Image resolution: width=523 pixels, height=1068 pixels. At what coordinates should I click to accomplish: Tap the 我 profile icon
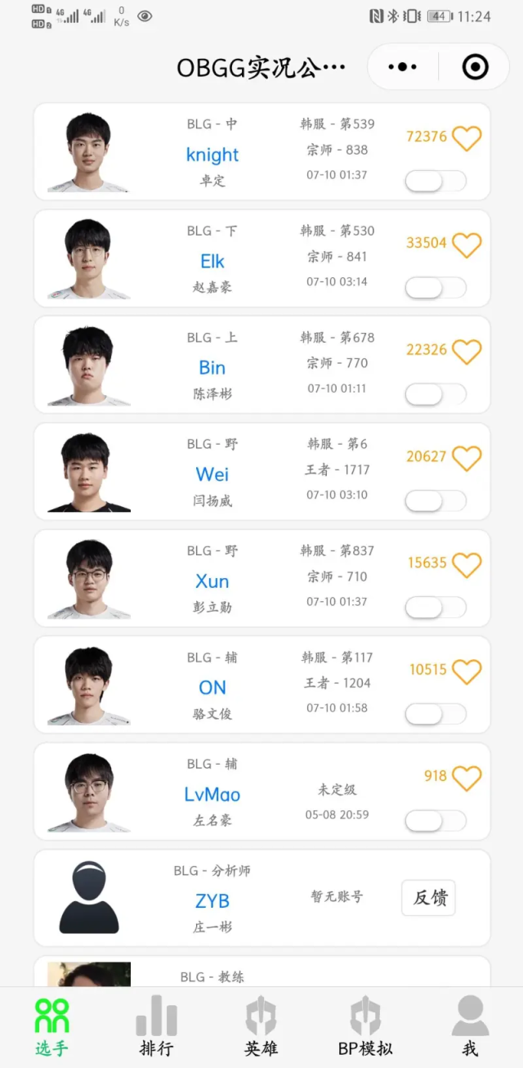(x=469, y=1014)
